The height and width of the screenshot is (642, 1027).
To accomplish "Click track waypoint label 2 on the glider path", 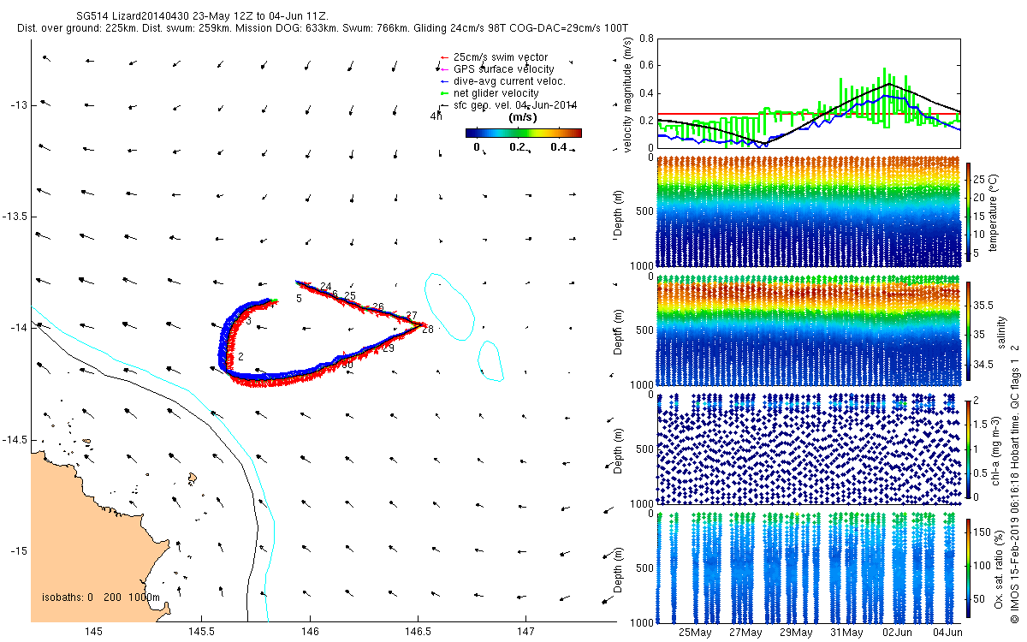I will coord(241,356).
